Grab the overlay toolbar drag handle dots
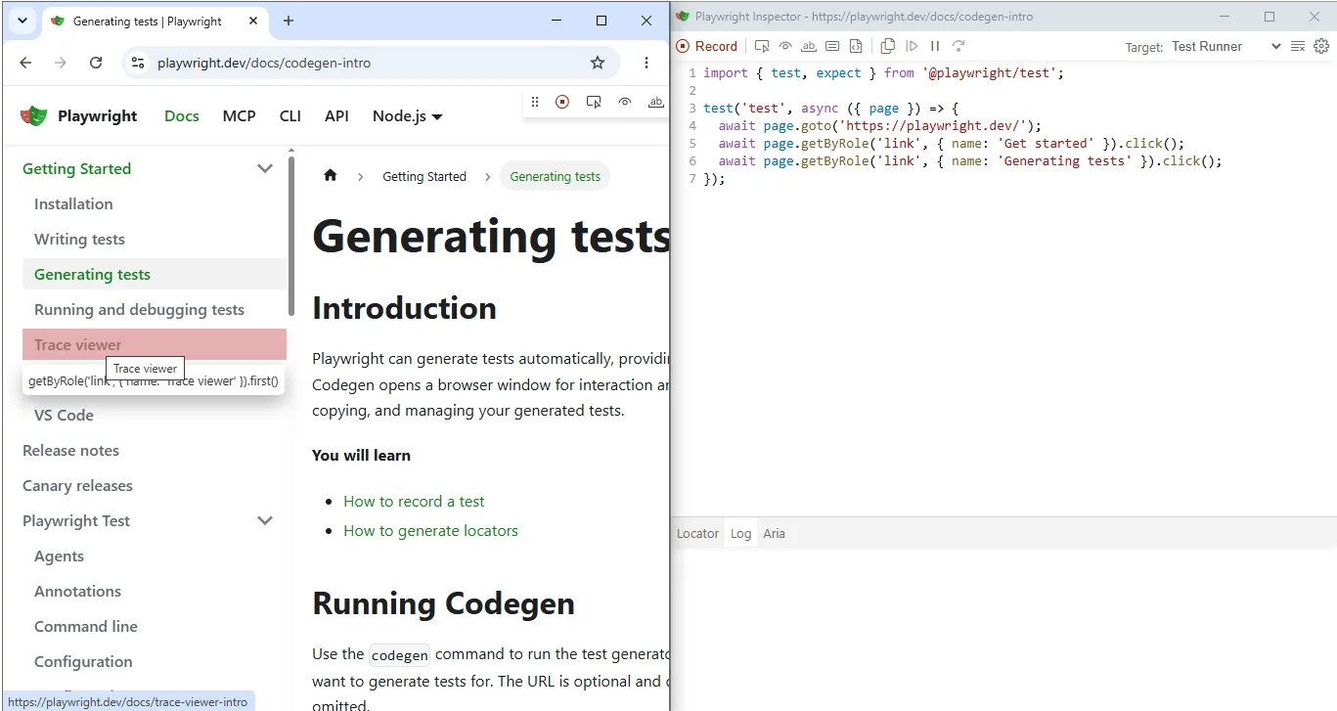This screenshot has height=711, width=1337. pyautogui.click(x=535, y=102)
